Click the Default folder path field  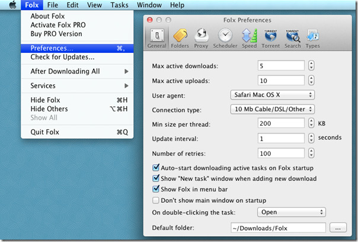tap(278, 228)
